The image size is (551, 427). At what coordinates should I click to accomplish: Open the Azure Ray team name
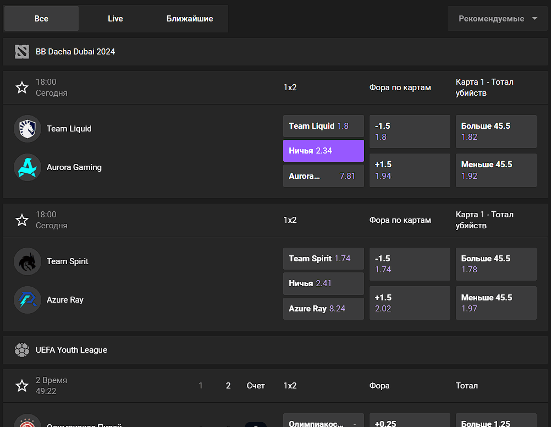[65, 300]
